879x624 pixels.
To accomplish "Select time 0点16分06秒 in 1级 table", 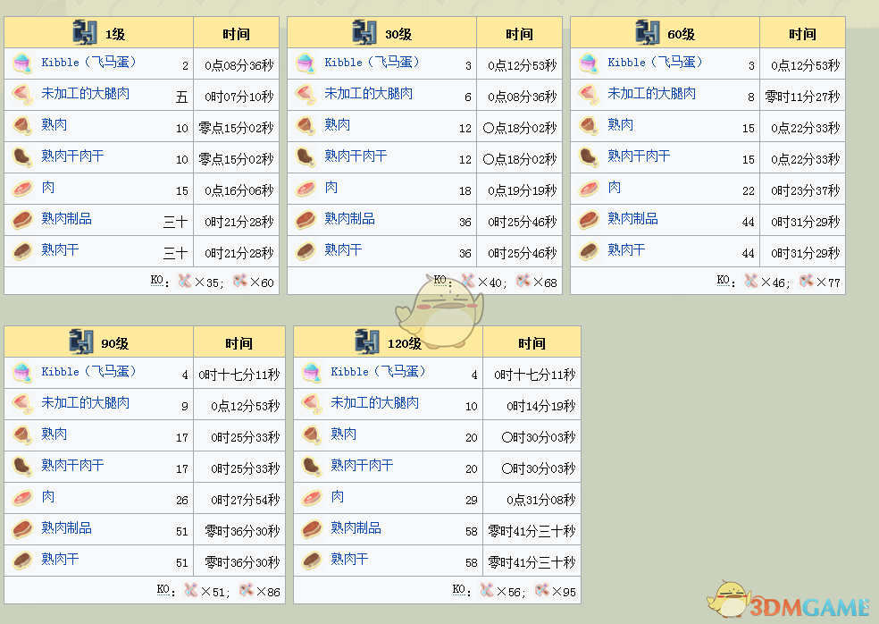I will pyautogui.click(x=239, y=190).
